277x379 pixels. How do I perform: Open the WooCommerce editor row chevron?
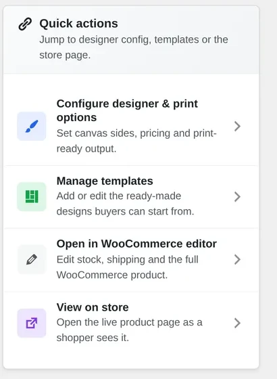[x=237, y=259]
